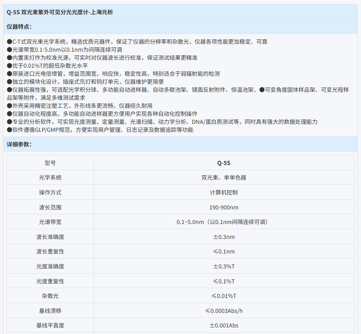361x334 pixels.
Task: Select the 光谱带宽 row label in table
Action: click(x=50, y=222)
